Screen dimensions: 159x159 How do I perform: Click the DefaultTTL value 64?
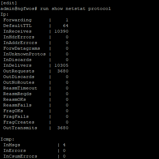point(66,26)
